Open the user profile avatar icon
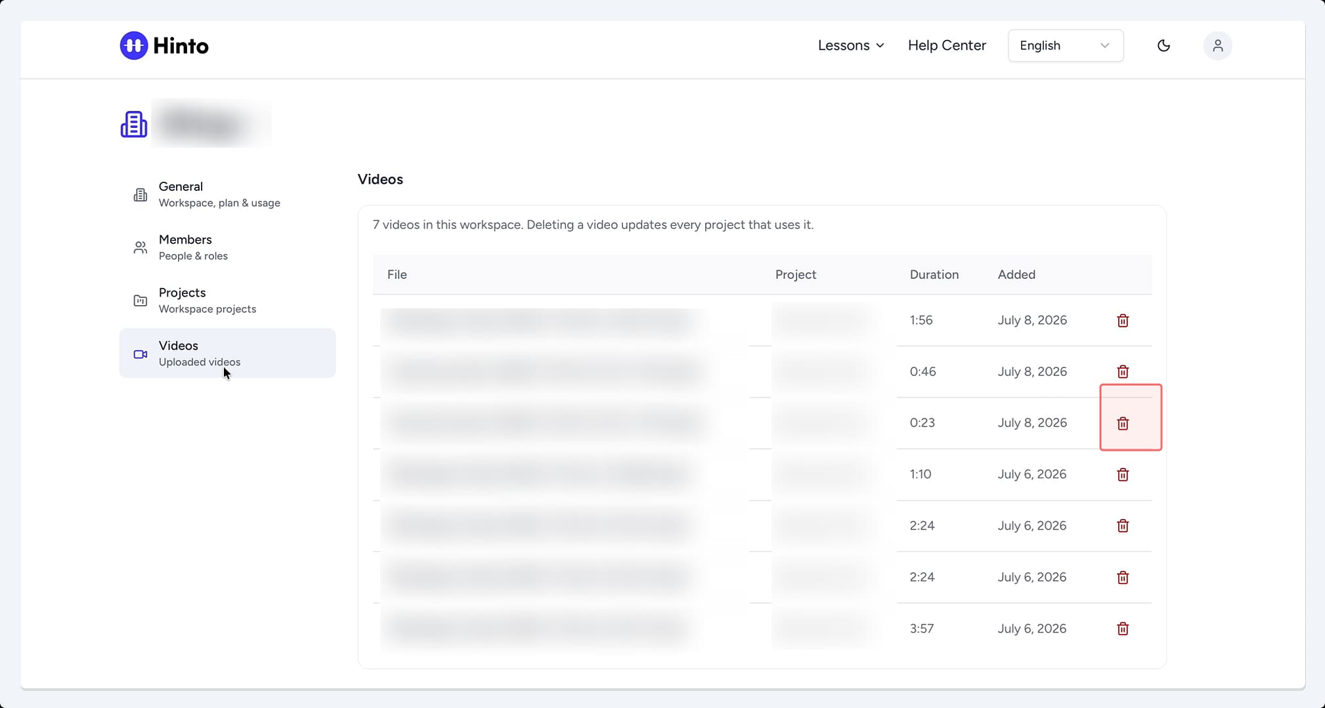The width and height of the screenshot is (1325, 708). pyautogui.click(x=1217, y=46)
